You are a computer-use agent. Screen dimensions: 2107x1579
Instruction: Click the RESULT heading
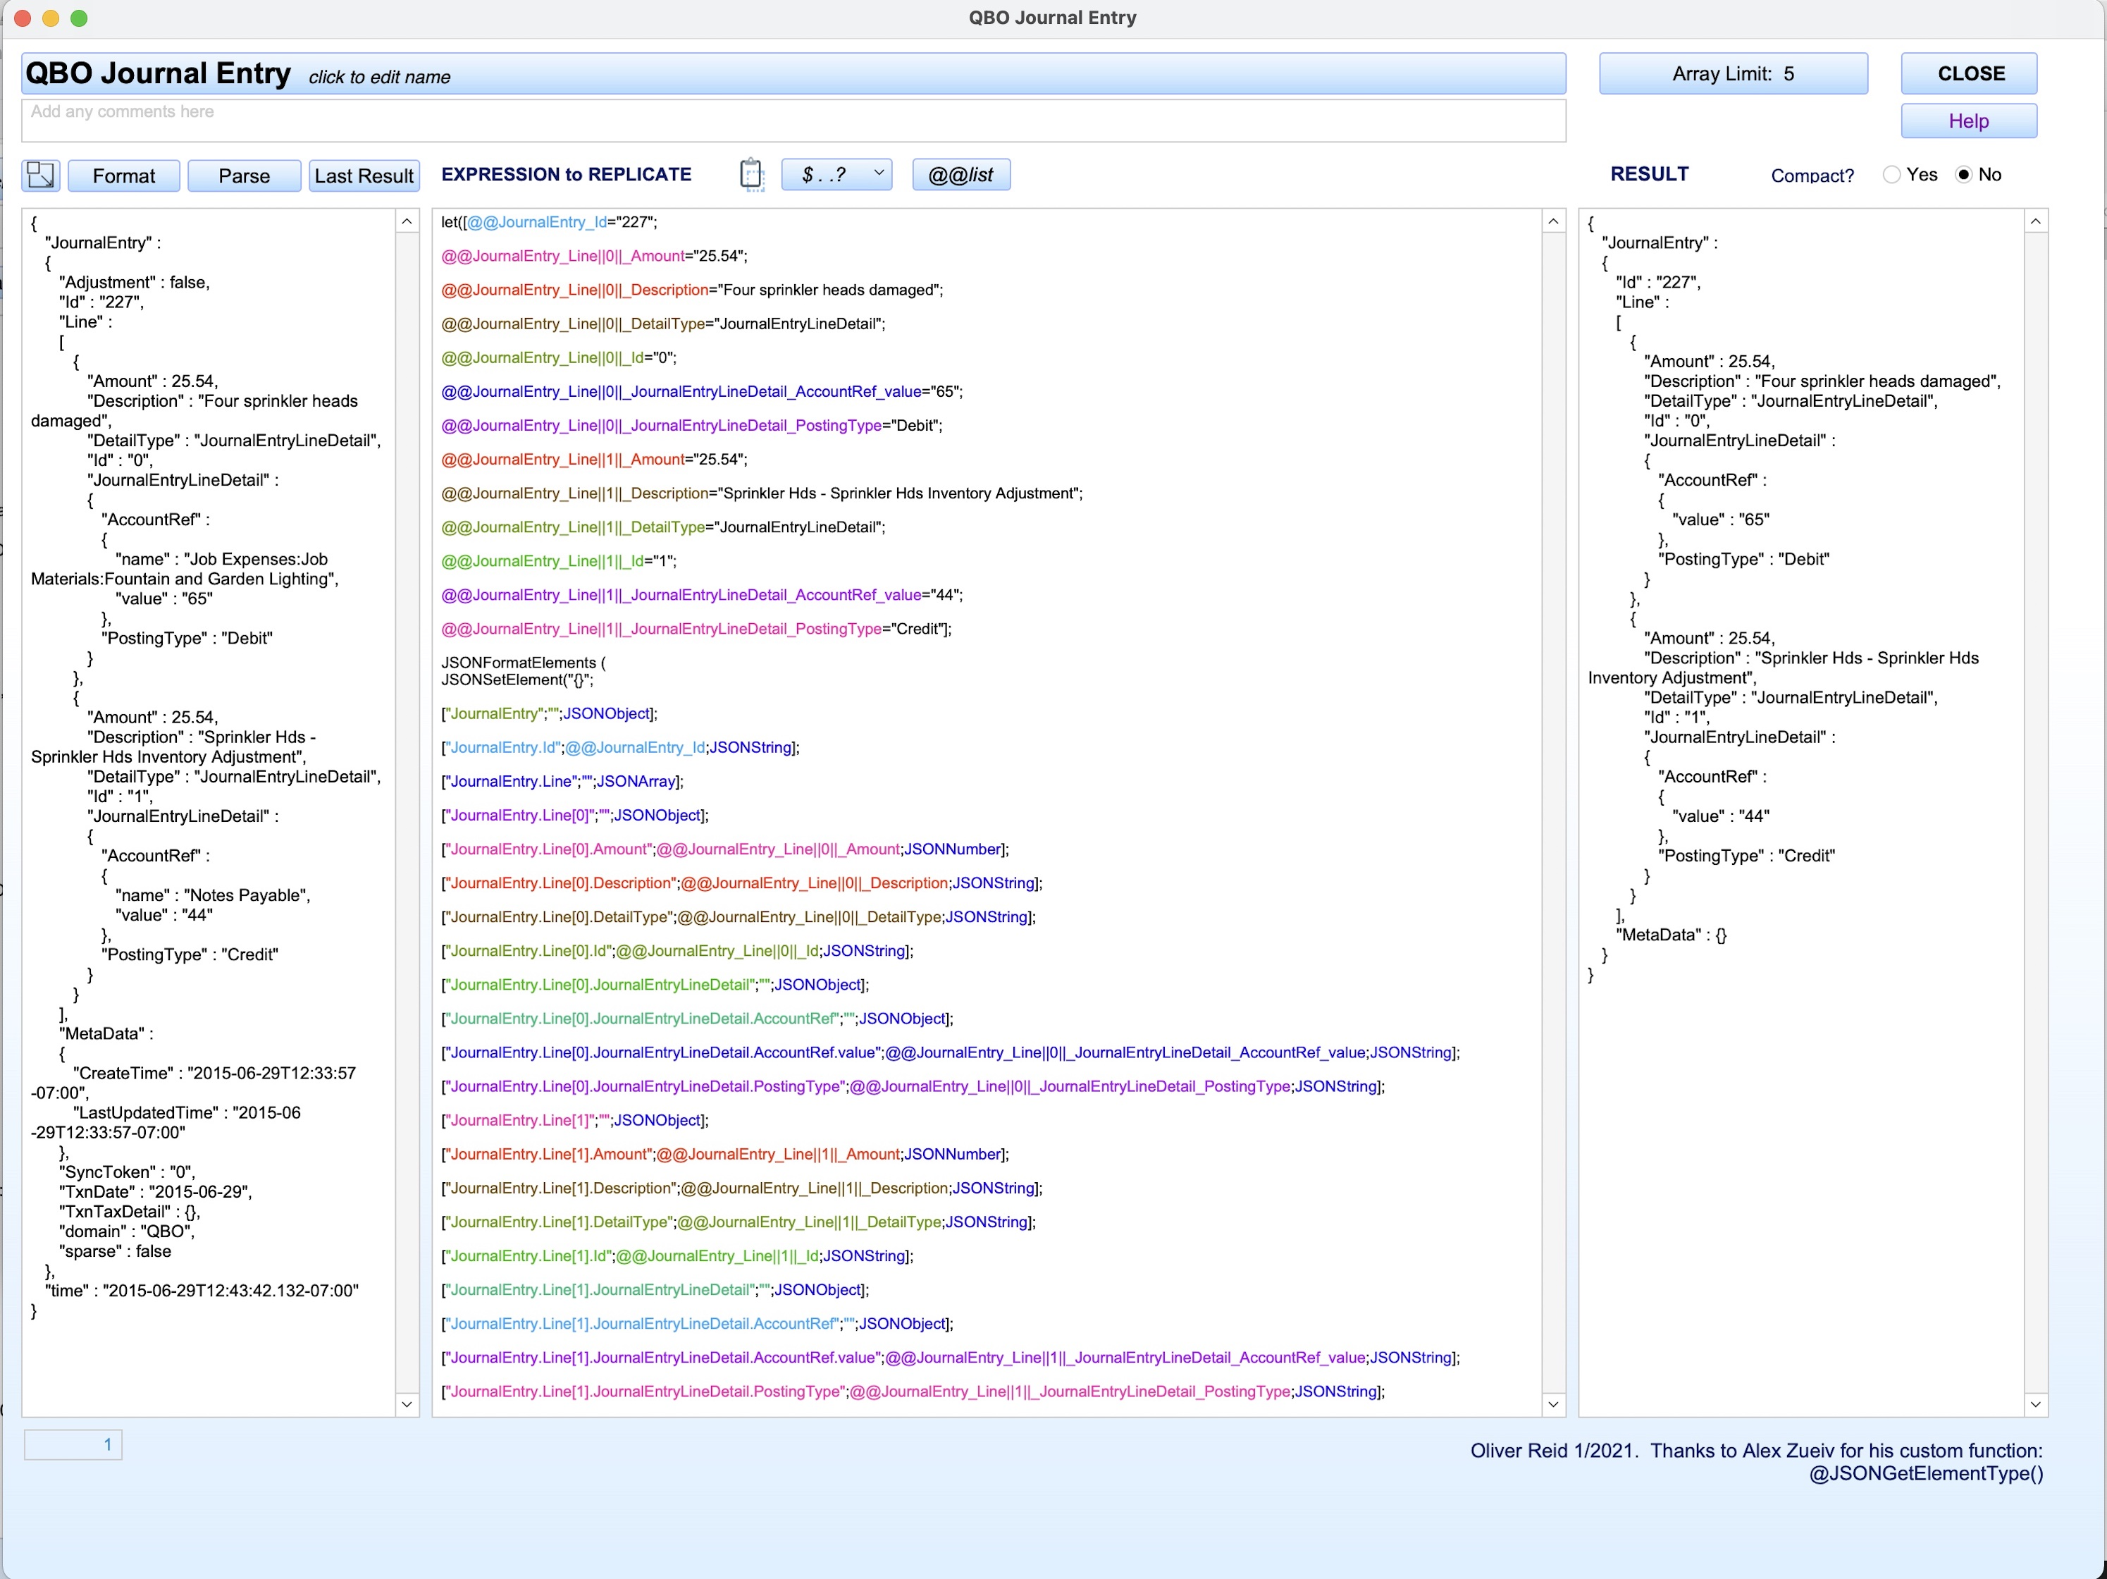coord(1649,174)
